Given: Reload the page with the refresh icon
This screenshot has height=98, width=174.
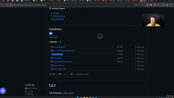Looking at the screenshot, I should (7, 5).
